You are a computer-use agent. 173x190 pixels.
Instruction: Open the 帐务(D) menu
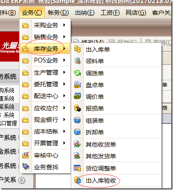(58, 13)
